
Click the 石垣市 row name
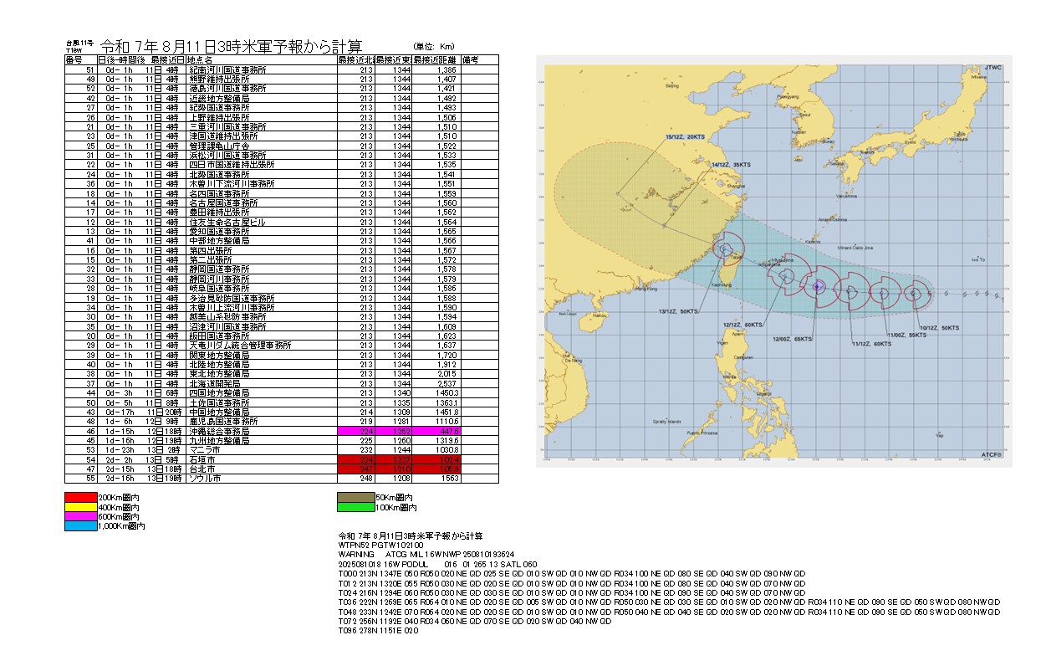(202, 459)
